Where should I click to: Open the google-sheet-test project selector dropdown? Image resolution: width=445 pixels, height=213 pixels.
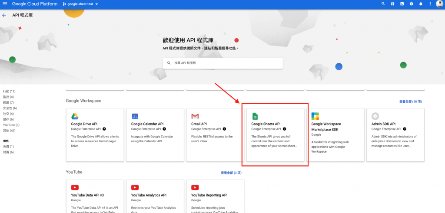(80, 4)
